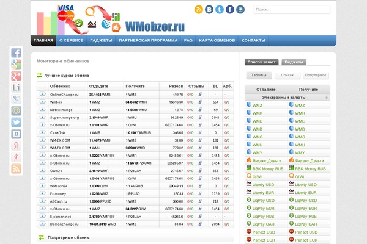Click the Twitter bird icon in sidebar

point(16,123)
